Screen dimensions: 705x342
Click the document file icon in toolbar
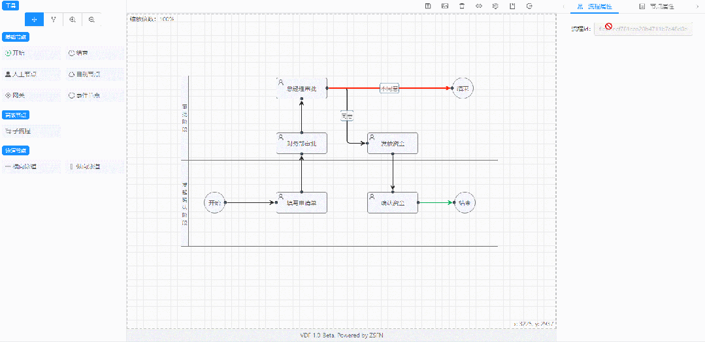[512, 6]
